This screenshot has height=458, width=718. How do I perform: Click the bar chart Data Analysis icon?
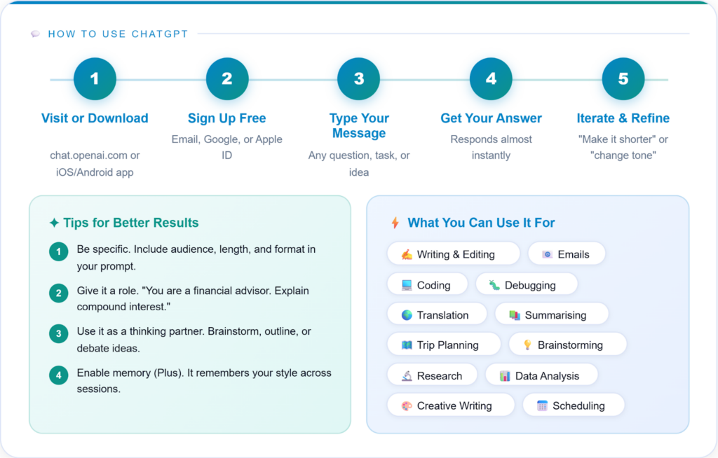click(505, 375)
